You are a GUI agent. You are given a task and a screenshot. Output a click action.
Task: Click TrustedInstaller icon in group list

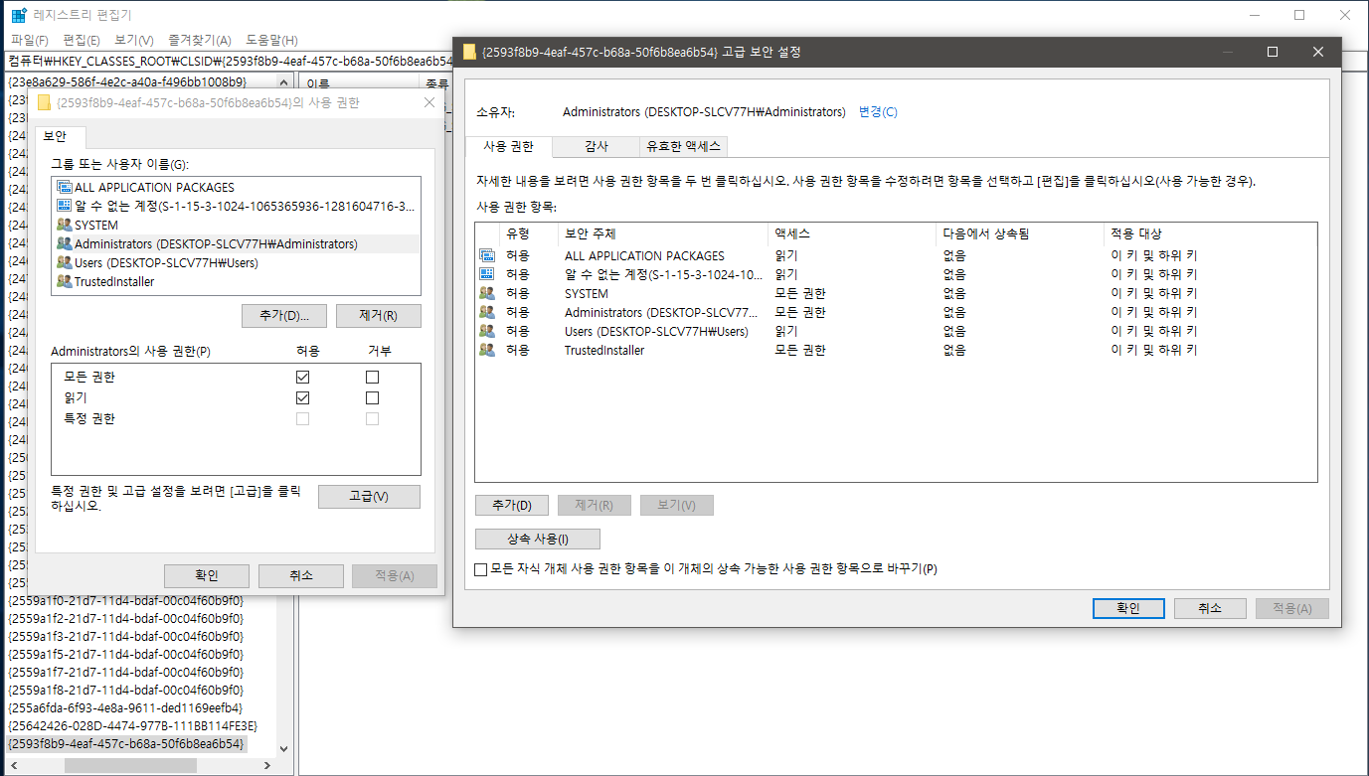[65, 281]
